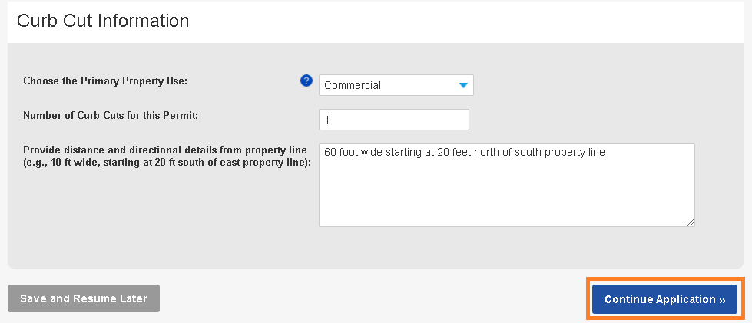The width and height of the screenshot is (752, 323).
Task: Click the » chevron on Continue Application
Action: coord(722,300)
